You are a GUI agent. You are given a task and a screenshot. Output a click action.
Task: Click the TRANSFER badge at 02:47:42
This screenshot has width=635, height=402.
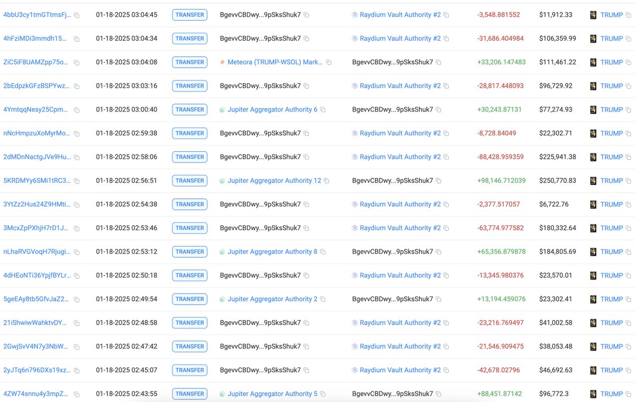coord(189,346)
